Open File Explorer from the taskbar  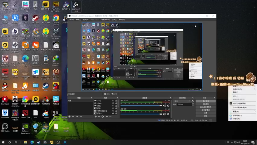[25, 142]
